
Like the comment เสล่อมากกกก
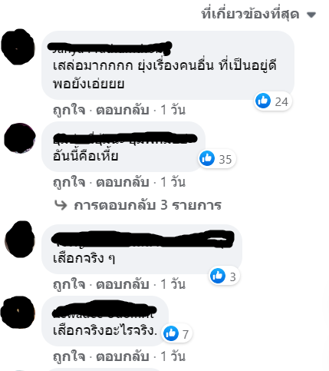(x=69, y=110)
